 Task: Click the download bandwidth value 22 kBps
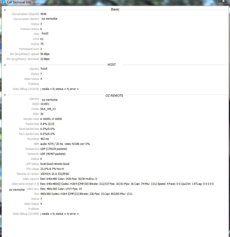[45, 59]
